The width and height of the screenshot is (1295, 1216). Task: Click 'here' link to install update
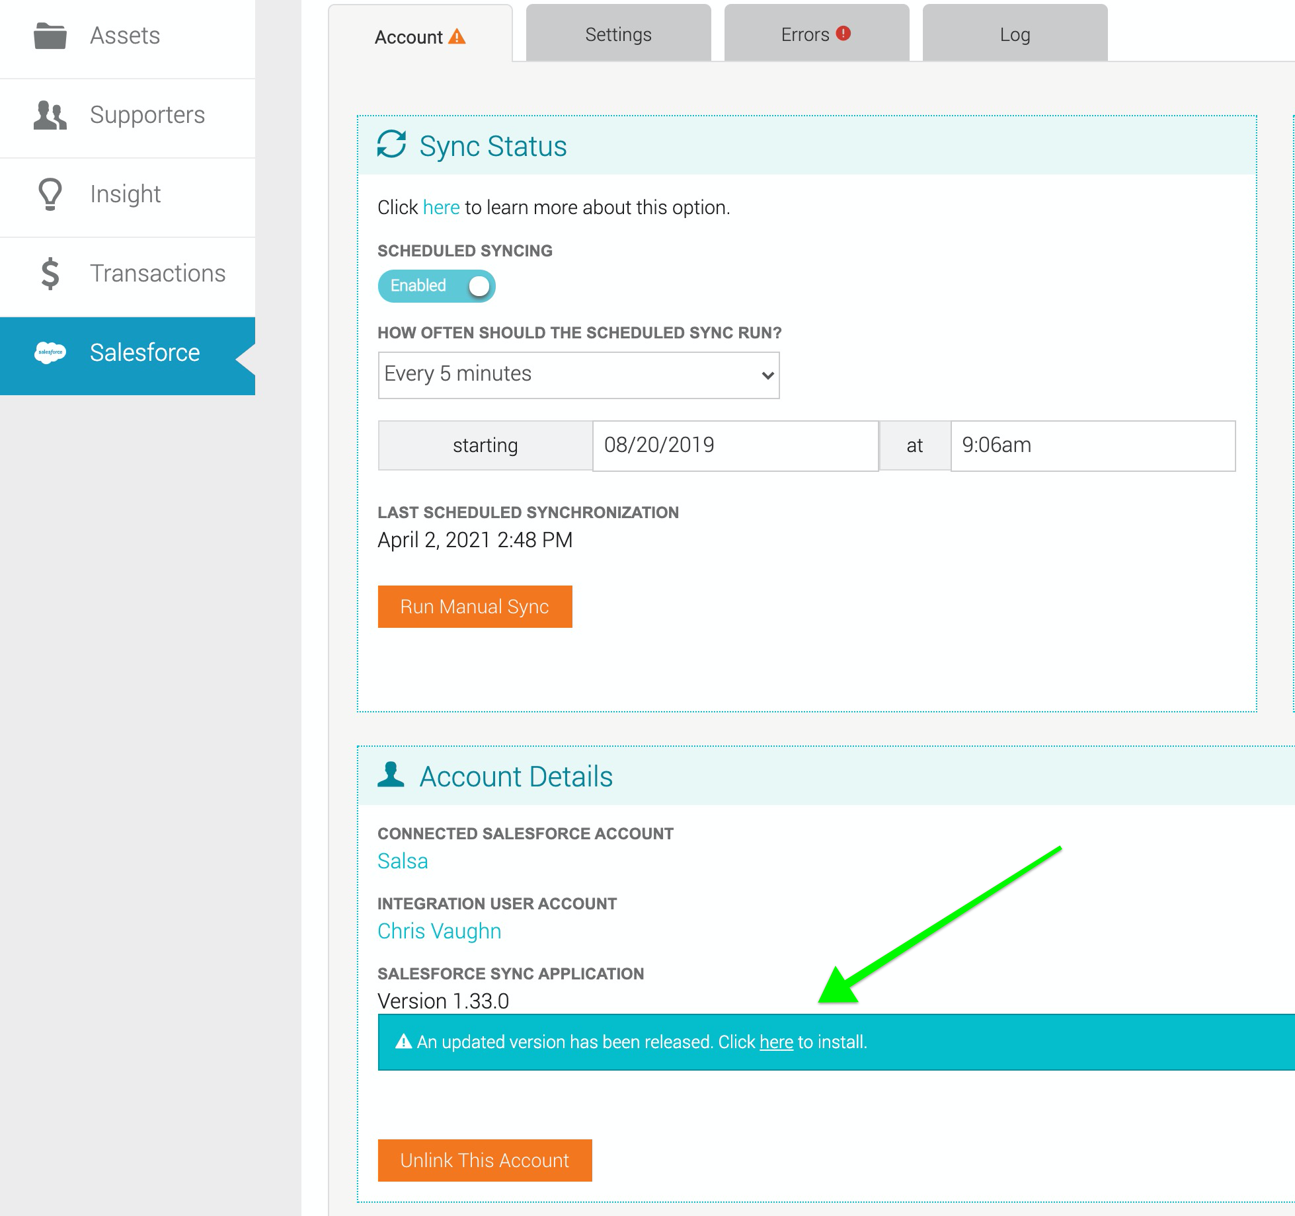click(777, 1042)
